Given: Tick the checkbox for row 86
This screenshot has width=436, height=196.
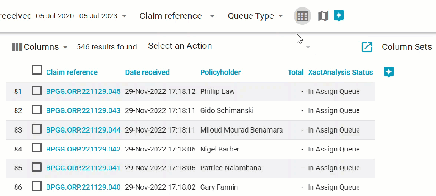Looking at the screenshot, I should coord(37,187).
